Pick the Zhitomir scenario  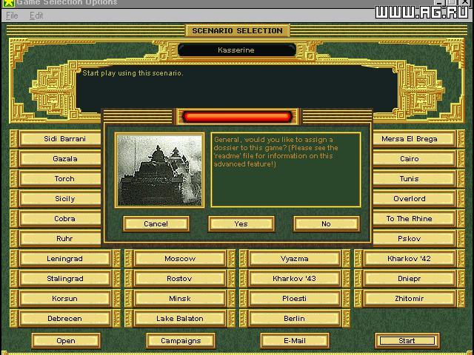[x=410, y=299]
